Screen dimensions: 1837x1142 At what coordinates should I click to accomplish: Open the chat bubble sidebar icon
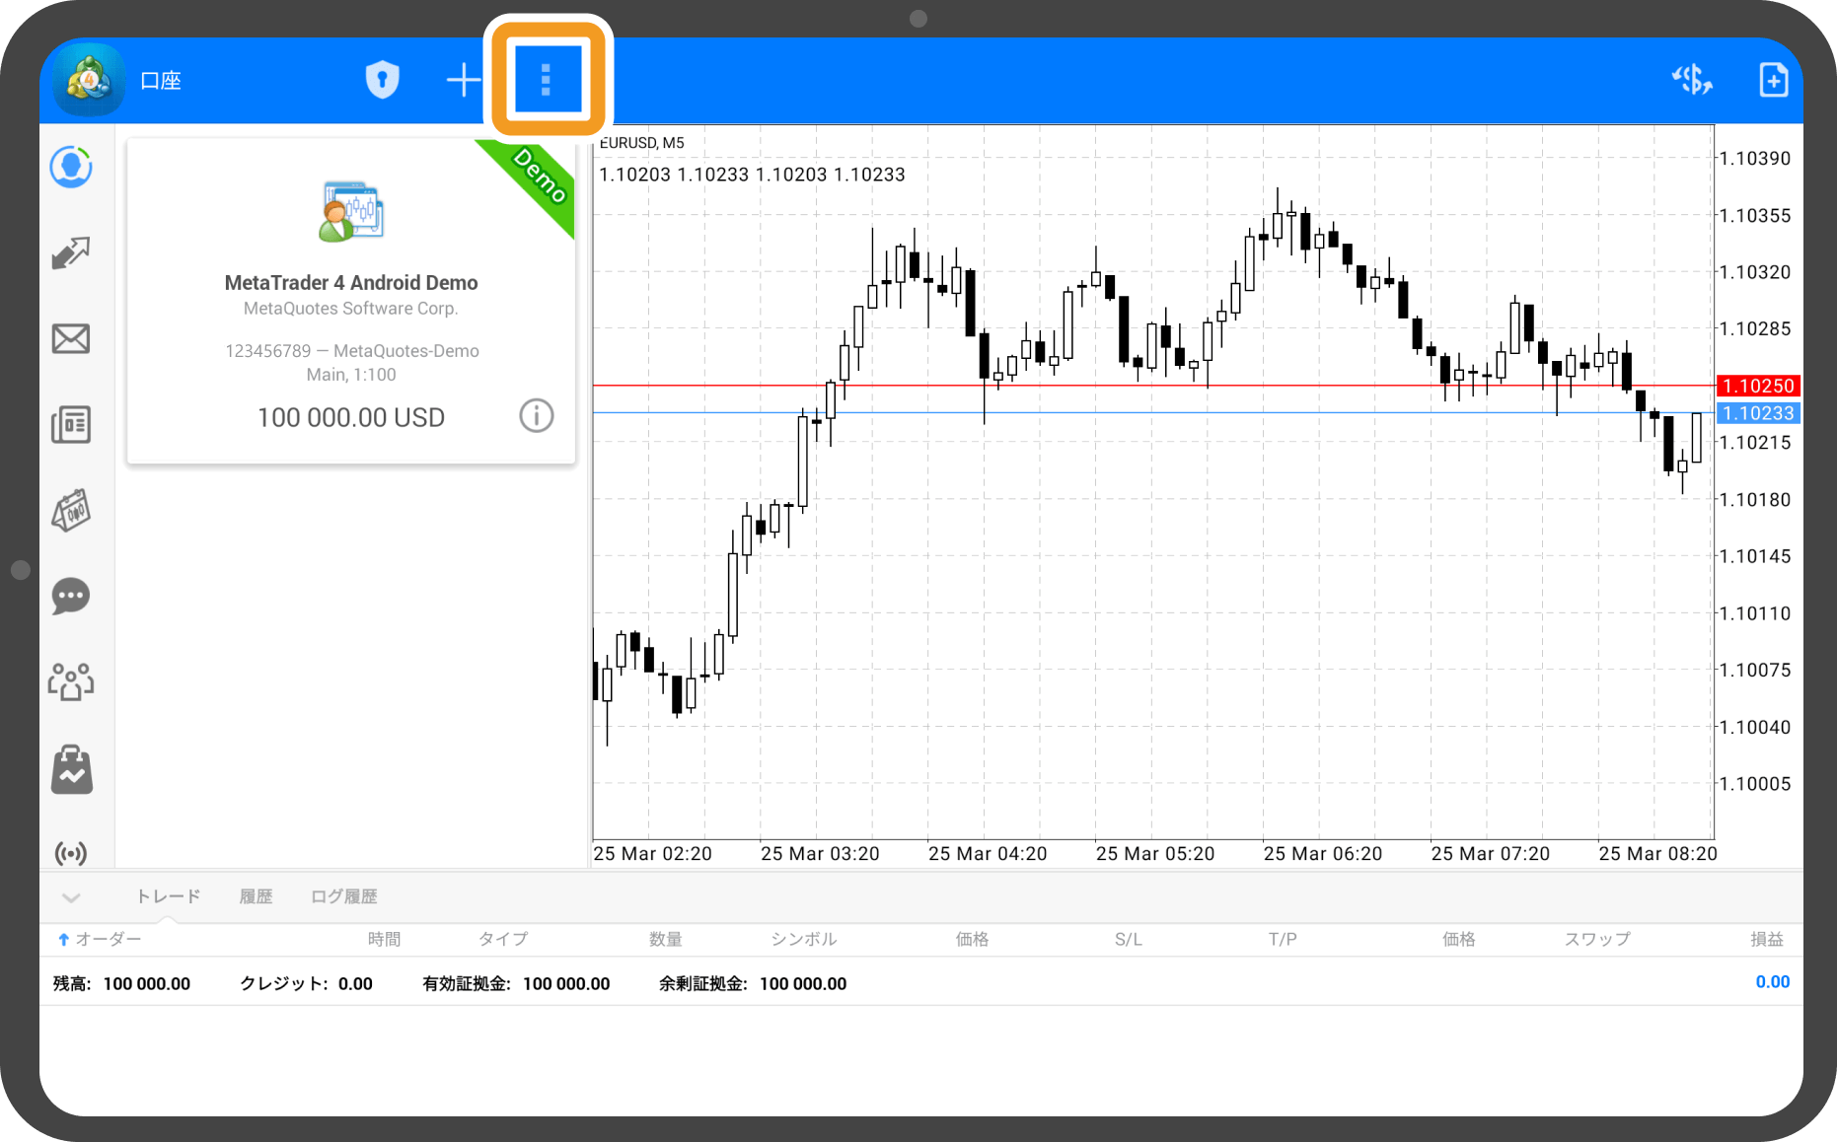coord(71,596)
